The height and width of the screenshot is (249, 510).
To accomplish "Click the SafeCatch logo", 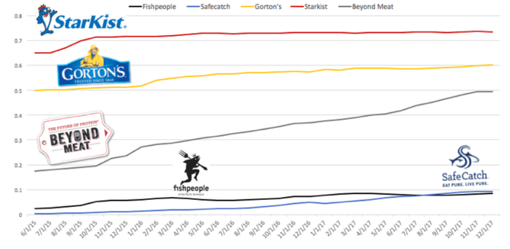I will (465, 166).
